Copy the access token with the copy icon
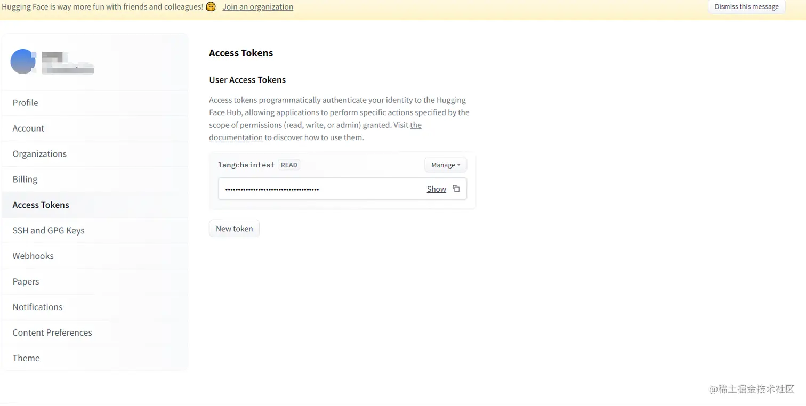Image resolution: width=806 pixels, height=406 pixels. pos(456,189)
